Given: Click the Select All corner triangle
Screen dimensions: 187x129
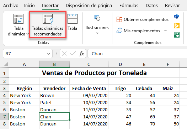Looking at the screenshot, I should (x=6, y=64).
